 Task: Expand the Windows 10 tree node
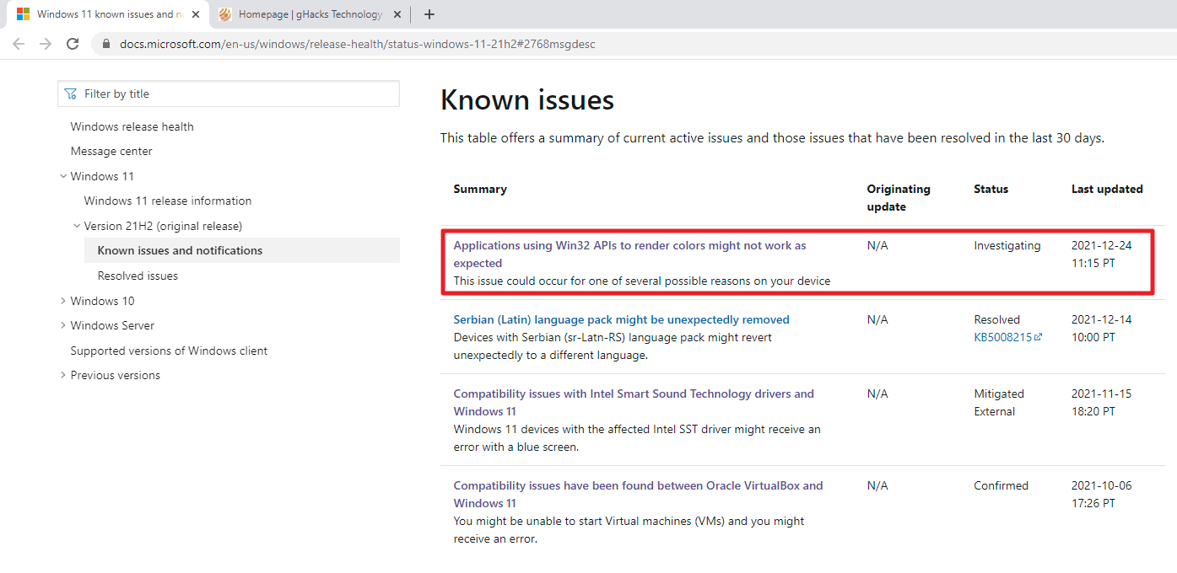pyautogui.click(x=63, y=301)
